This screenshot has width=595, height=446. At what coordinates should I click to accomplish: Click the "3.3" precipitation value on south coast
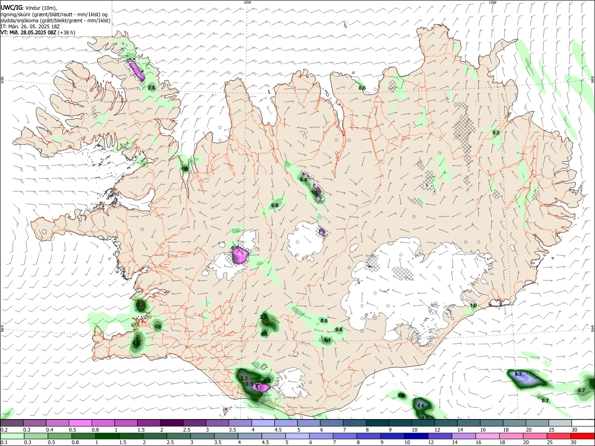point(249,384)
